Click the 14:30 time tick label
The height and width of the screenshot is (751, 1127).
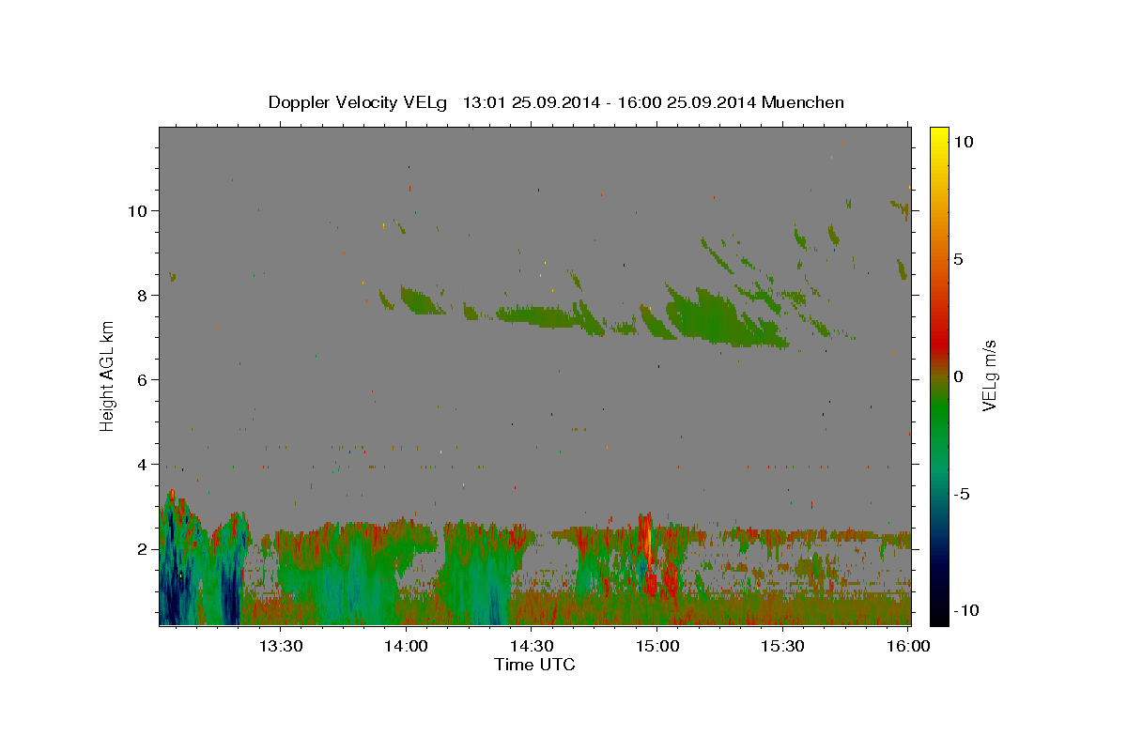pos(532,646)
